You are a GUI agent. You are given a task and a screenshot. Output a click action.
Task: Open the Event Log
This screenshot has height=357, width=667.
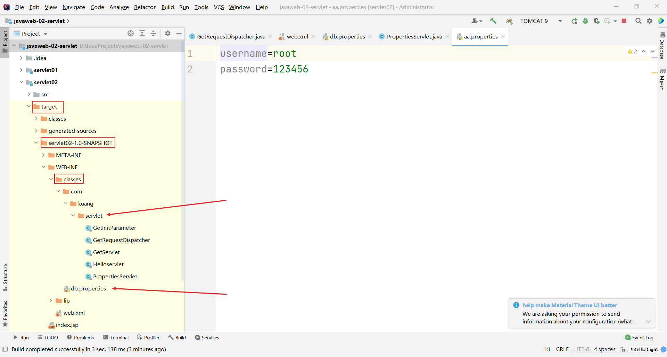point(639,338)
